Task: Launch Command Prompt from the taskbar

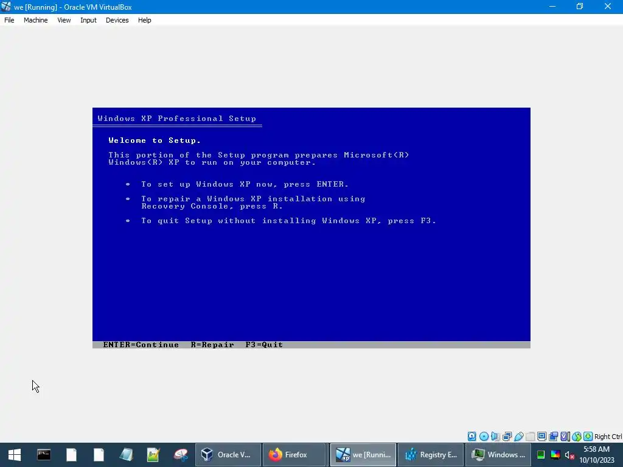Action: [44, 455]
